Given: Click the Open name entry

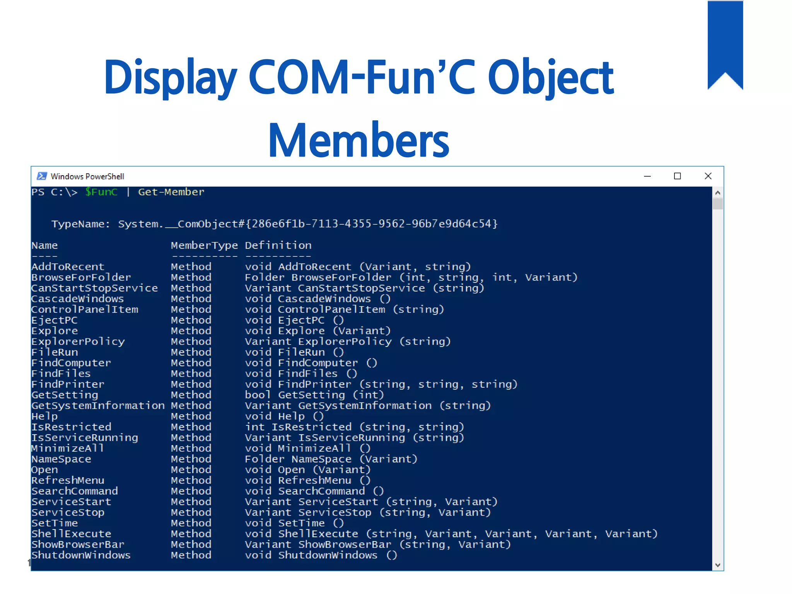Looking at the screenshot, I should (44, 470).
